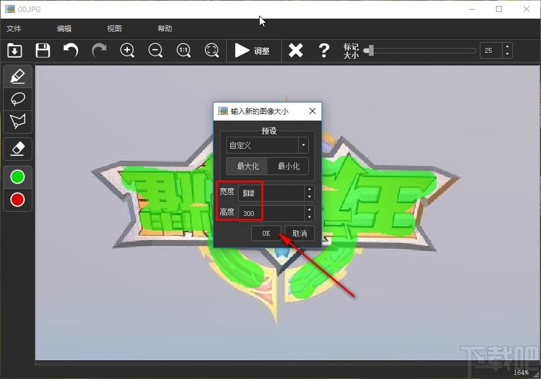
Task: Click 取消 to cancel the dialog
Action: pyautogui.click(x=299, y=233)
